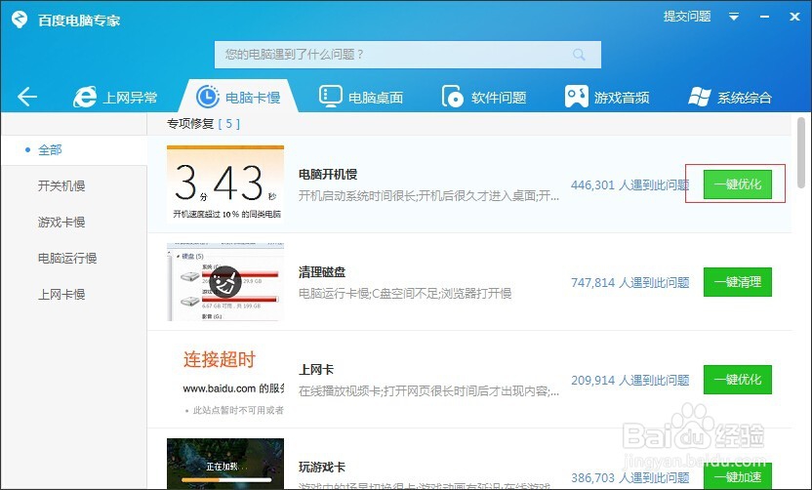
Task: Focus the 您的电脑遇到了什么问题 search field
Action: (x=408, y=55)
